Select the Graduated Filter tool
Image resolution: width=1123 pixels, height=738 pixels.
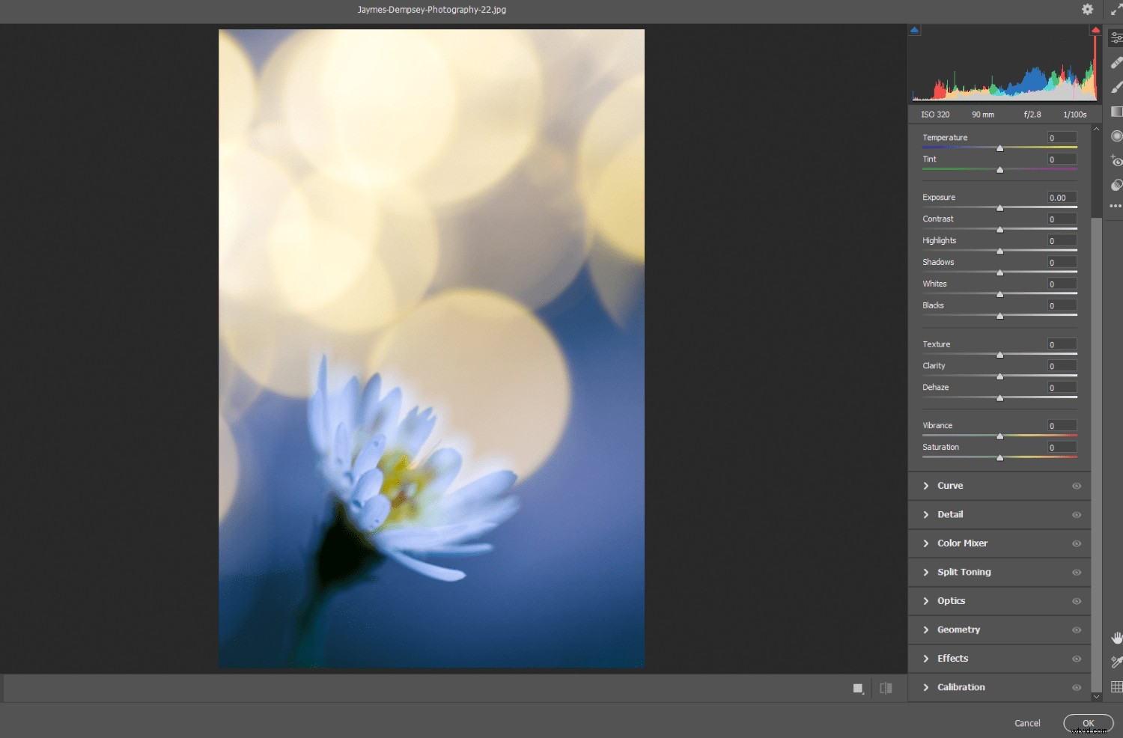click(1116, 112)
